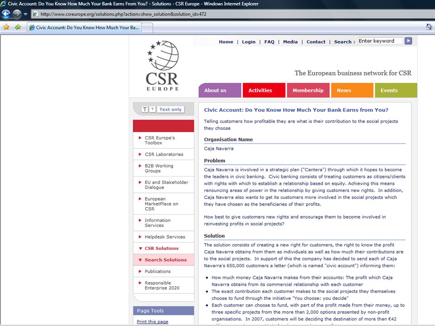This screenshot has width=435, height=326.
Task: Open the recent pages dropdown arrow
Action: tap(25, 14)
